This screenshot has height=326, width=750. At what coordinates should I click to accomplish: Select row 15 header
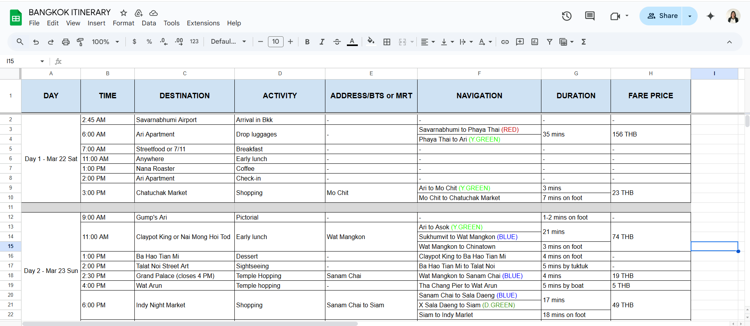pyautogui.click(x=11, y=246)
